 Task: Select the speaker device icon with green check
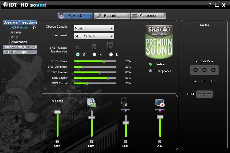91,102
